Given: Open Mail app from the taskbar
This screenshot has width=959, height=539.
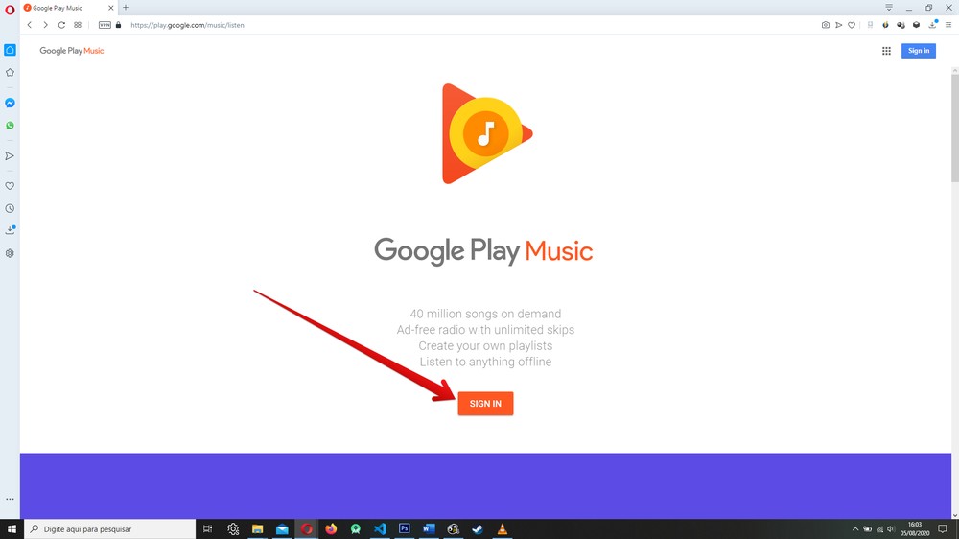Looking at the screenshot, I should pos(282,529).
